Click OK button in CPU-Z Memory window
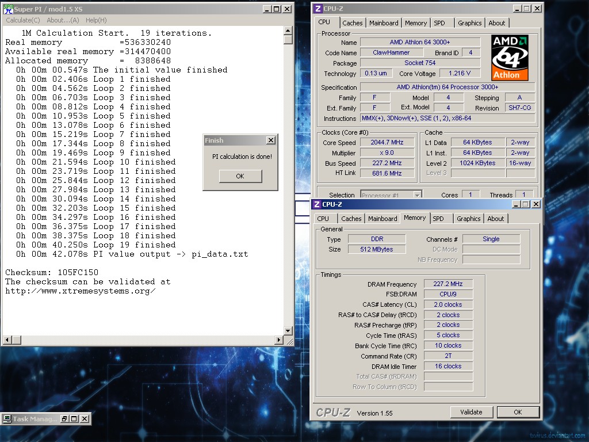This screenshot has width=589, height=442. pyautogui.click(x=518, y=412)
